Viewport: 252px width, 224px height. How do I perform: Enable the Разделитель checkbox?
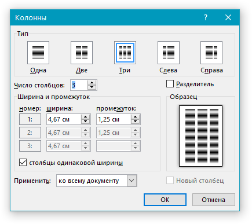point(170,84)
